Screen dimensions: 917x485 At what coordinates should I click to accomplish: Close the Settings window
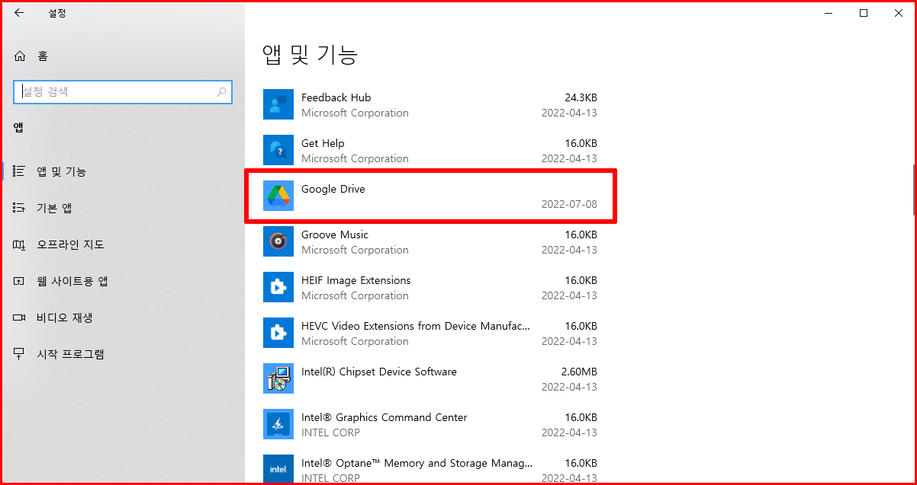[x=899, y=13]
